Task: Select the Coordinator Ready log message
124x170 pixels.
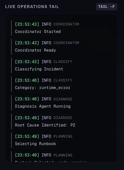Action: coord(35,50)
